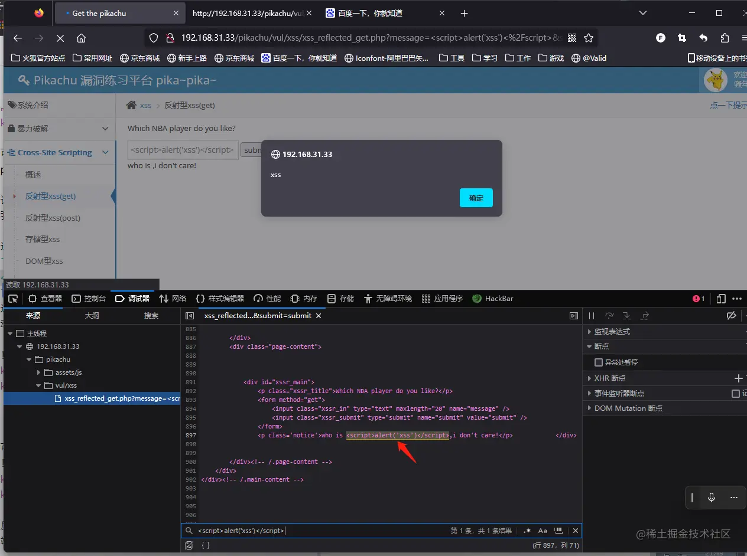This screenshot has width=747, height=556.
Task: Switch to the 查看器 devtools tab
Action: pos(45,299)
